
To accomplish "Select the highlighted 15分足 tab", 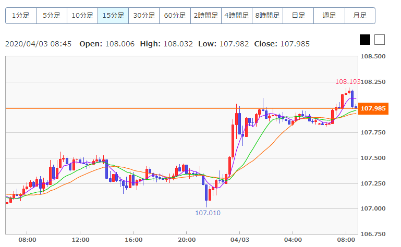I will tap(113, 16).
